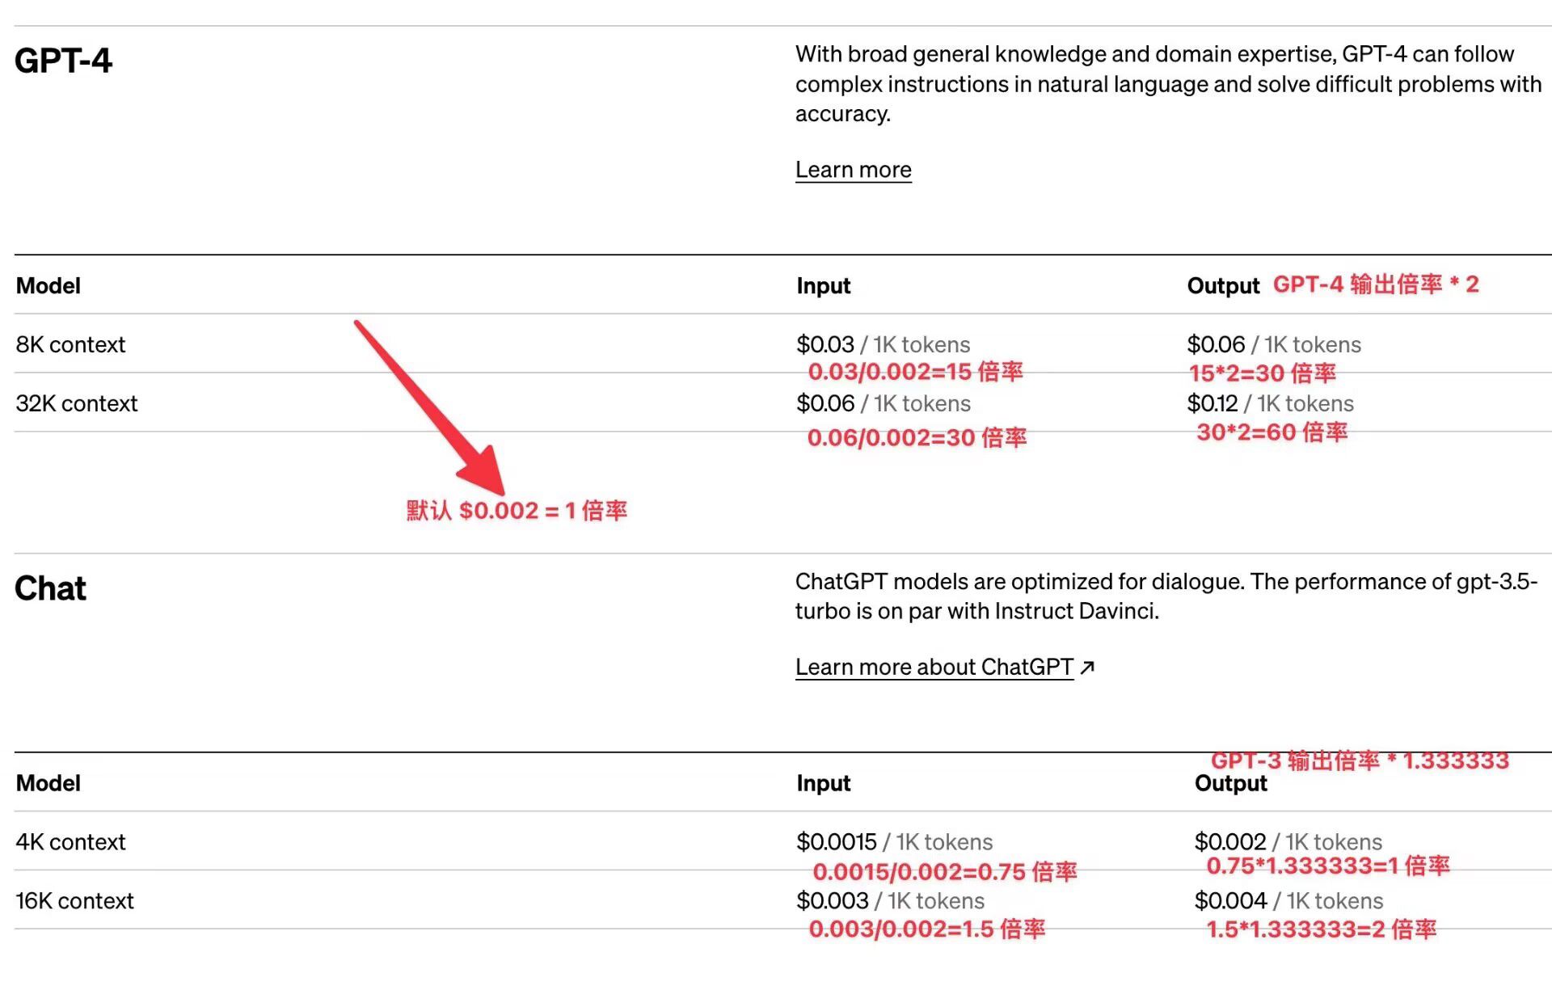
Task: Select the 8K context row label
Action: (x=70, y=344)
